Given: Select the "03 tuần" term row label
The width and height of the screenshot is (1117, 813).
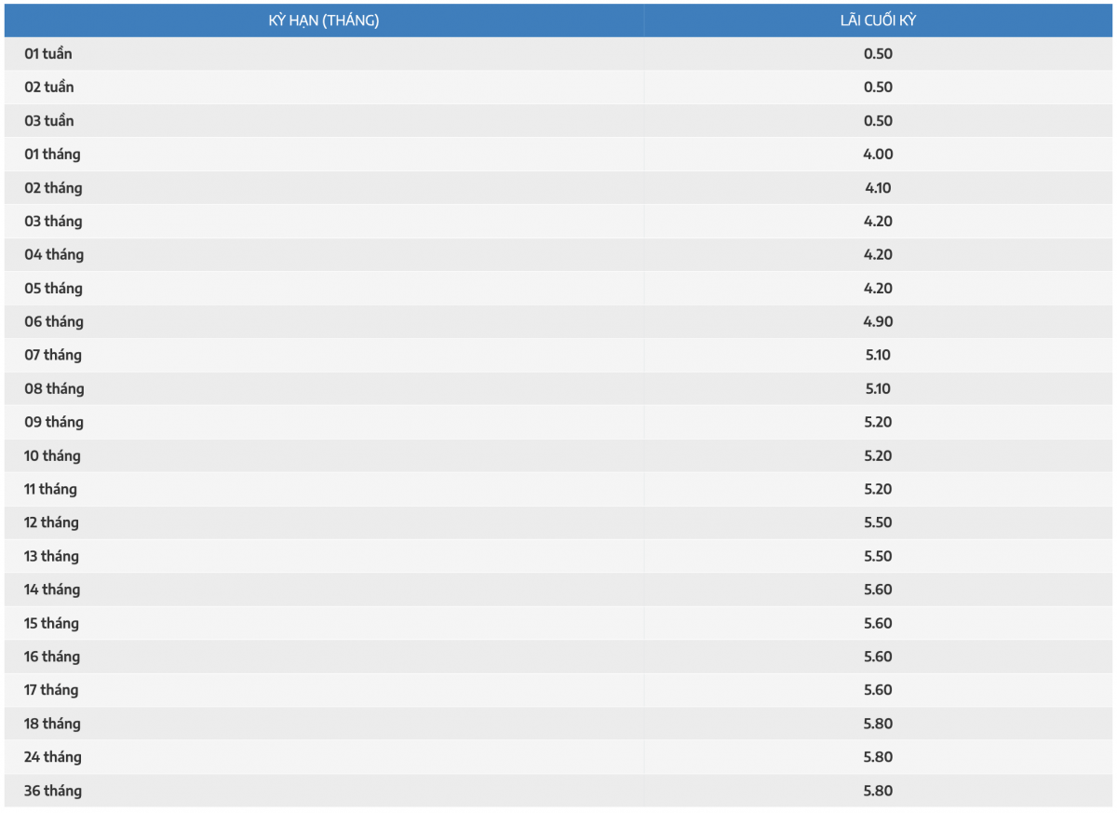Looking at the screenshot, I should 49,121.
